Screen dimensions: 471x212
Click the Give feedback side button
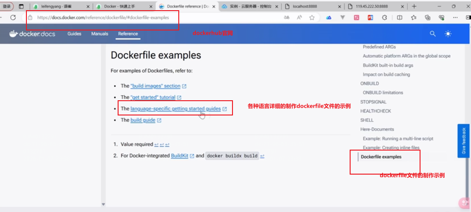pos(464,141)
